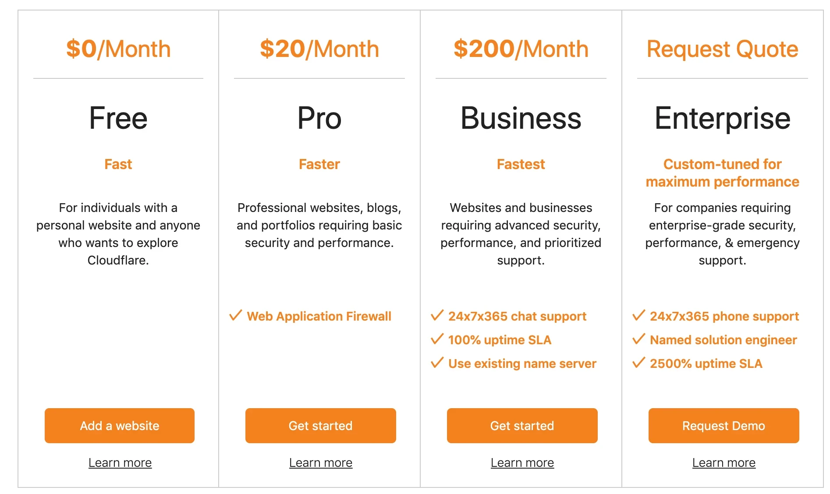Click the checkmark beside Named solution engineer
The height and width of the screenshot is (494, 830).
coord(638,339)
